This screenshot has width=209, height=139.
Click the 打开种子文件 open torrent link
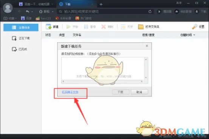tap(70, 92)
